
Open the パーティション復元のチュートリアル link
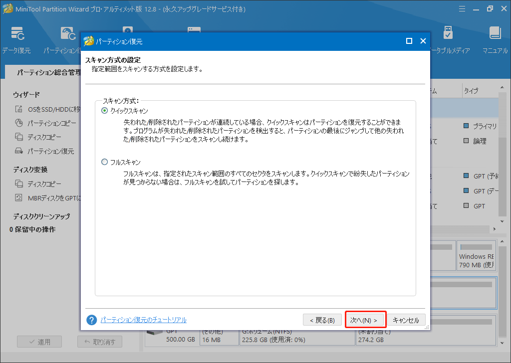pos(143,320)
